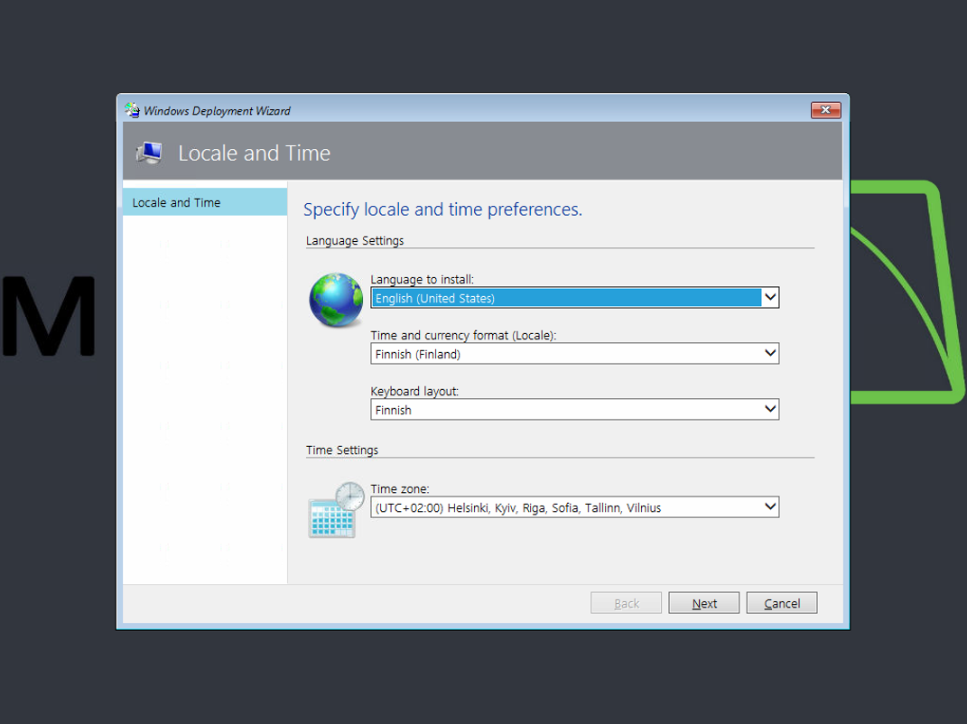Click the Keyboard layout label text
The image size is (967, 724).
tap(415, 392)
